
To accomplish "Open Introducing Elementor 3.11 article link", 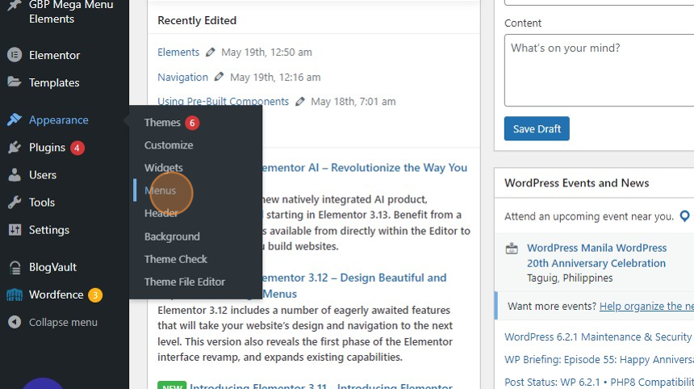I will click(321, 386).
